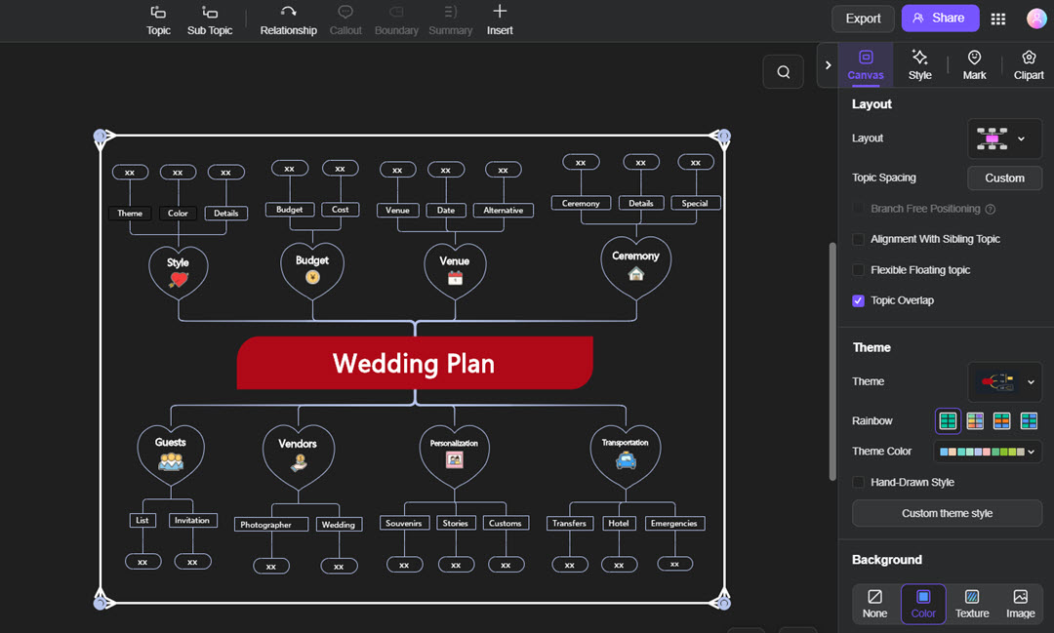The image size is (1054, 633).
Task: Enable Hand-Drawn Style
Action: [x=858, y=482]
